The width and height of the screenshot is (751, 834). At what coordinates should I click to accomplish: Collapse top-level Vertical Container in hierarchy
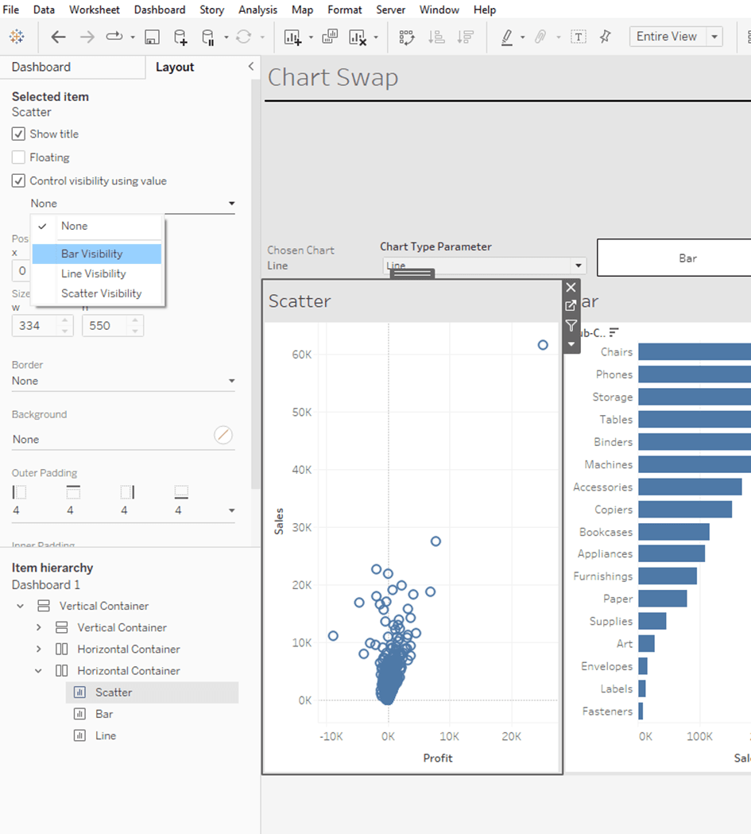pos(20,606)
